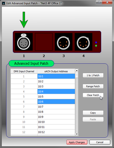
Task: Select the empty port 2 slot
Action: pyautogui.click(x=44, y=42)
